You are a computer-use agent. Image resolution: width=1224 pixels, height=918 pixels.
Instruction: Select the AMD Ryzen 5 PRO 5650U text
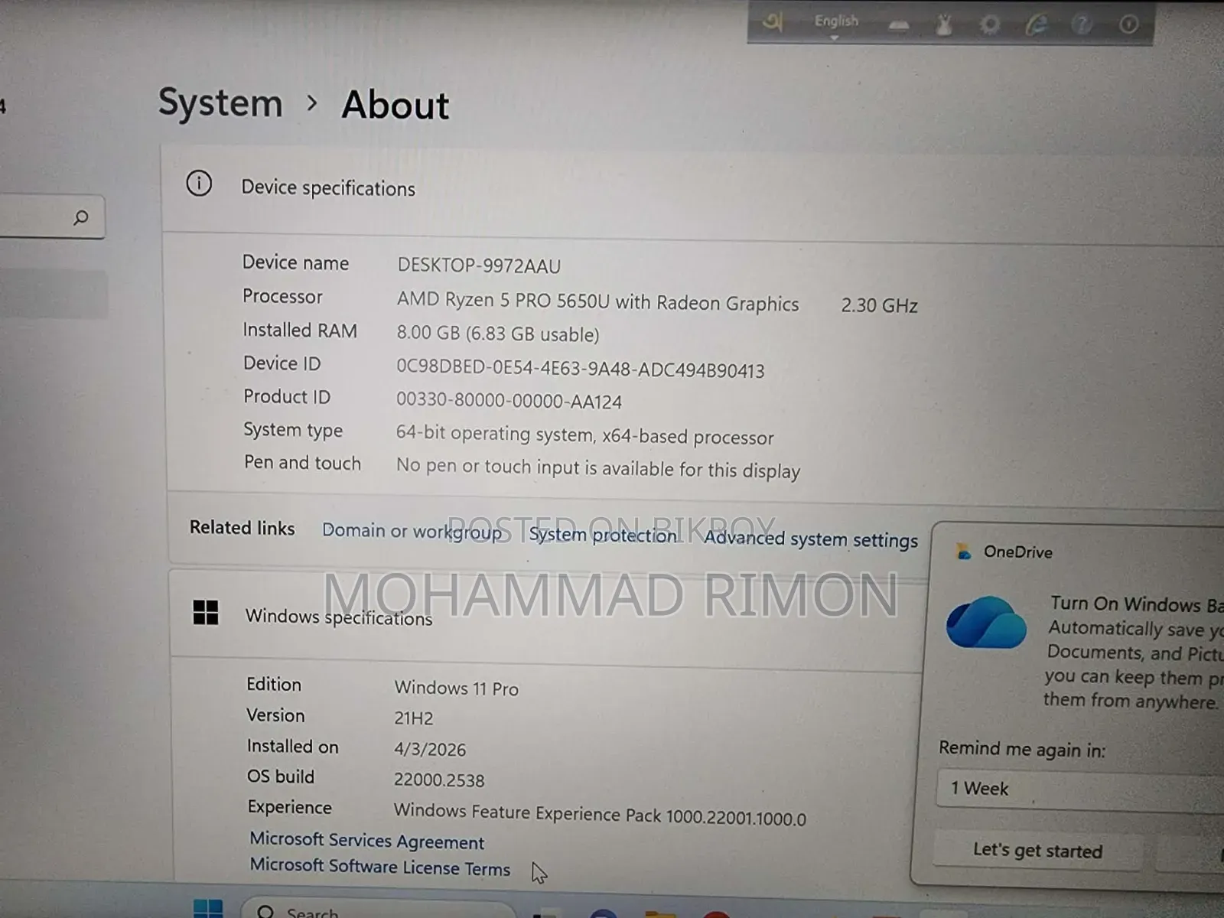597,301
